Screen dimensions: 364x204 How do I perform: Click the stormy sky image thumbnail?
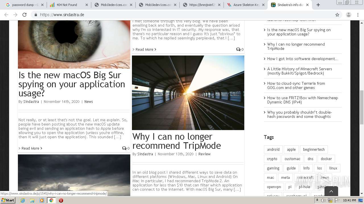74,175
